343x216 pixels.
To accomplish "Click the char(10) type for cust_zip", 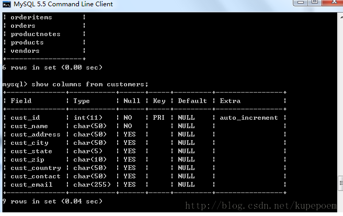I will click(90, 160).
